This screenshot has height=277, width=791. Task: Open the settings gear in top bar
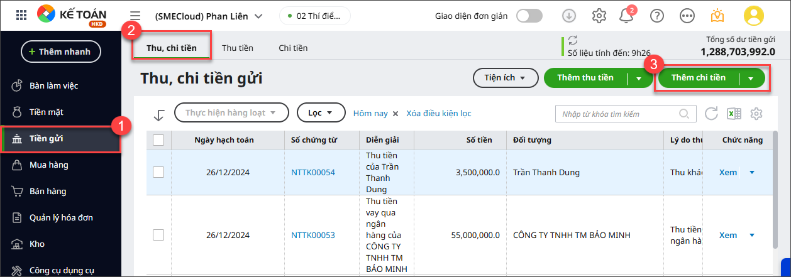[599, 16]
